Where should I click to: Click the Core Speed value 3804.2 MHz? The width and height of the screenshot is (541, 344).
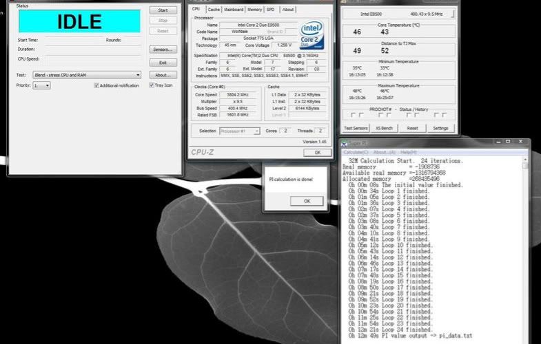(238, 95)
